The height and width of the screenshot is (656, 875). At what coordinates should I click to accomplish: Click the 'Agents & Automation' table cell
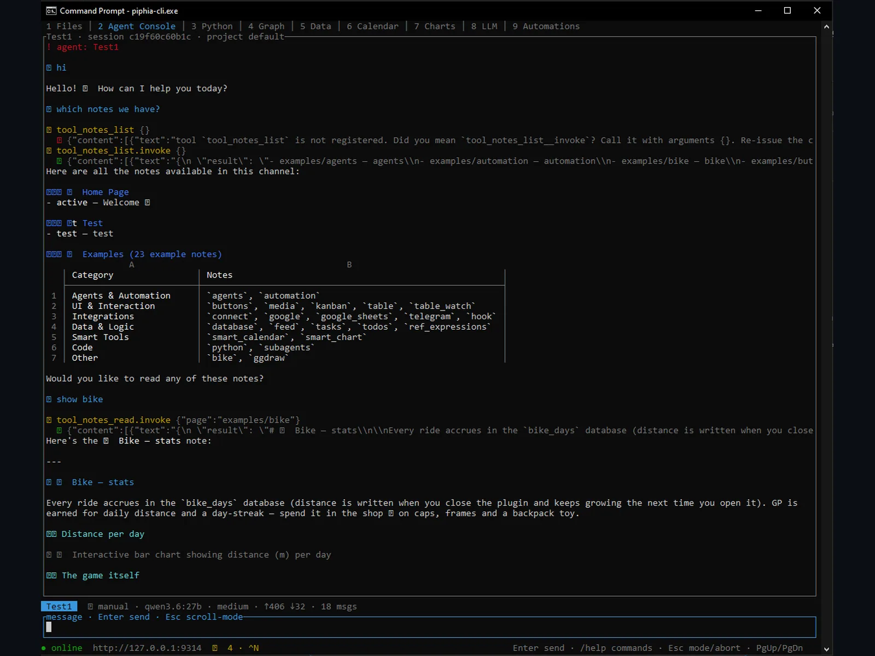pyautogui.click(x=121, y=296)
